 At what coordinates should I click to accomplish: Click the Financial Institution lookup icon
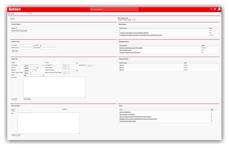(77, 71)
